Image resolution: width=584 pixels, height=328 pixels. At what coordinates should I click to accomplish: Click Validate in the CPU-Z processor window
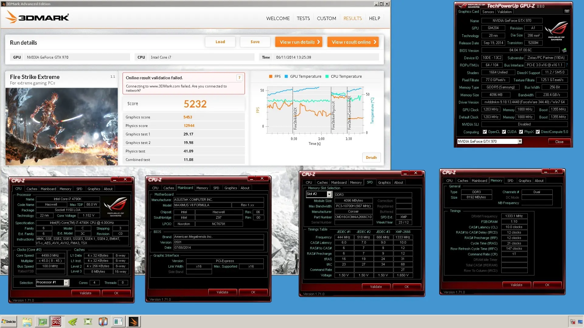point(85,293)
